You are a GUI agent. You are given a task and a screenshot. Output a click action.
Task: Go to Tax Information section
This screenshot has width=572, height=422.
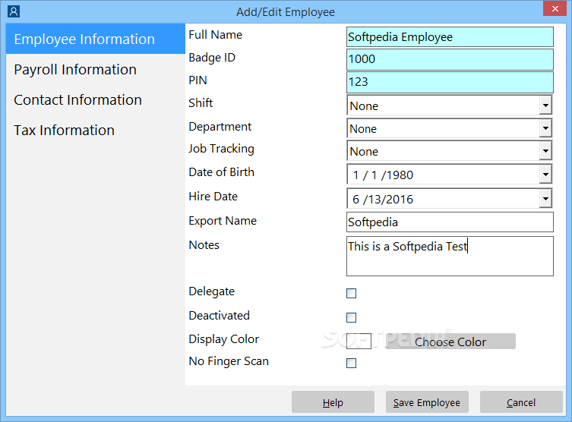tap(96, 130)
